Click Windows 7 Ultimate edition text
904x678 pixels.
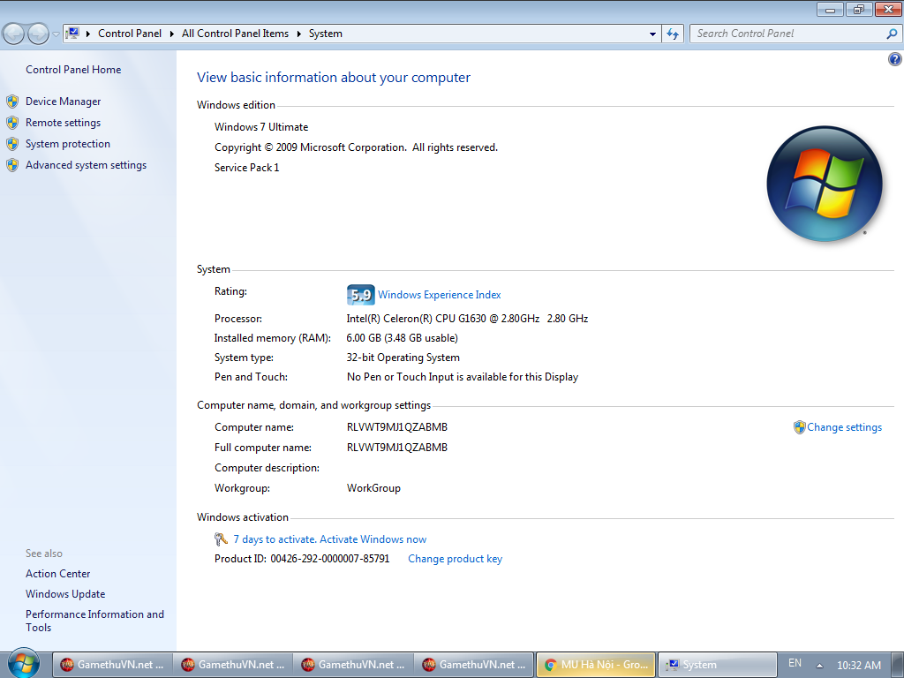(261, 127)
